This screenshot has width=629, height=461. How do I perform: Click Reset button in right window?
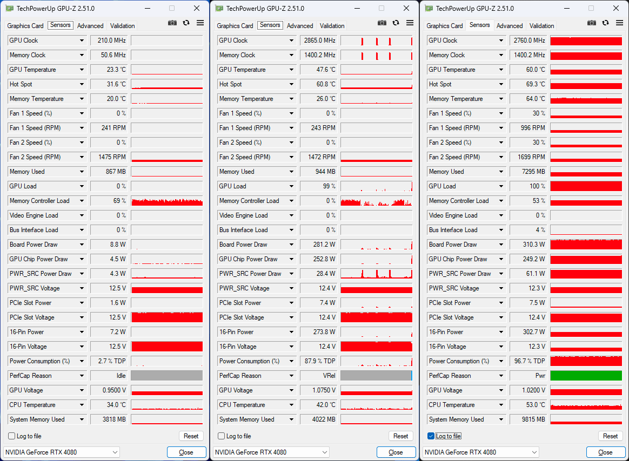coord(610,436)
